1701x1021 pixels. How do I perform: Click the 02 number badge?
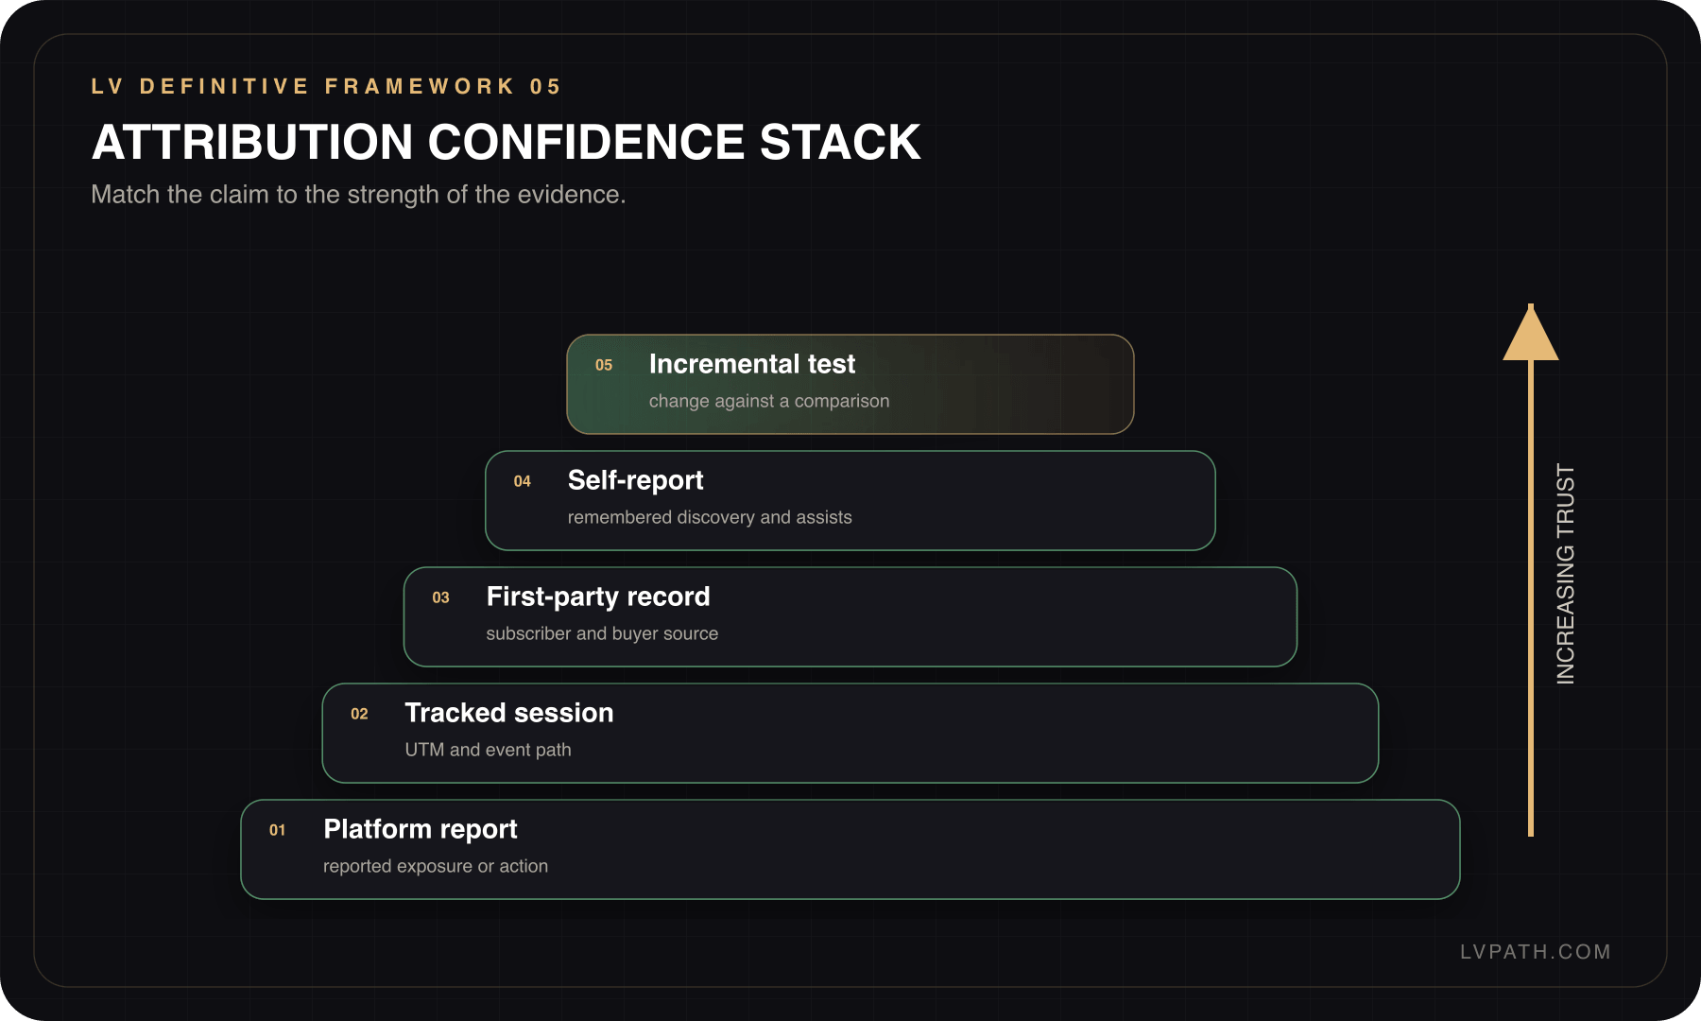pyautogui.click(x=360, y=714)
